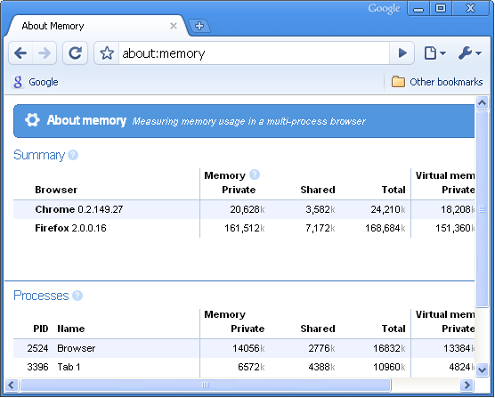The height and width of the screenshot is (398, 495).
Task: Click the help icon next to Summary
Action: [x=73, y=155]
